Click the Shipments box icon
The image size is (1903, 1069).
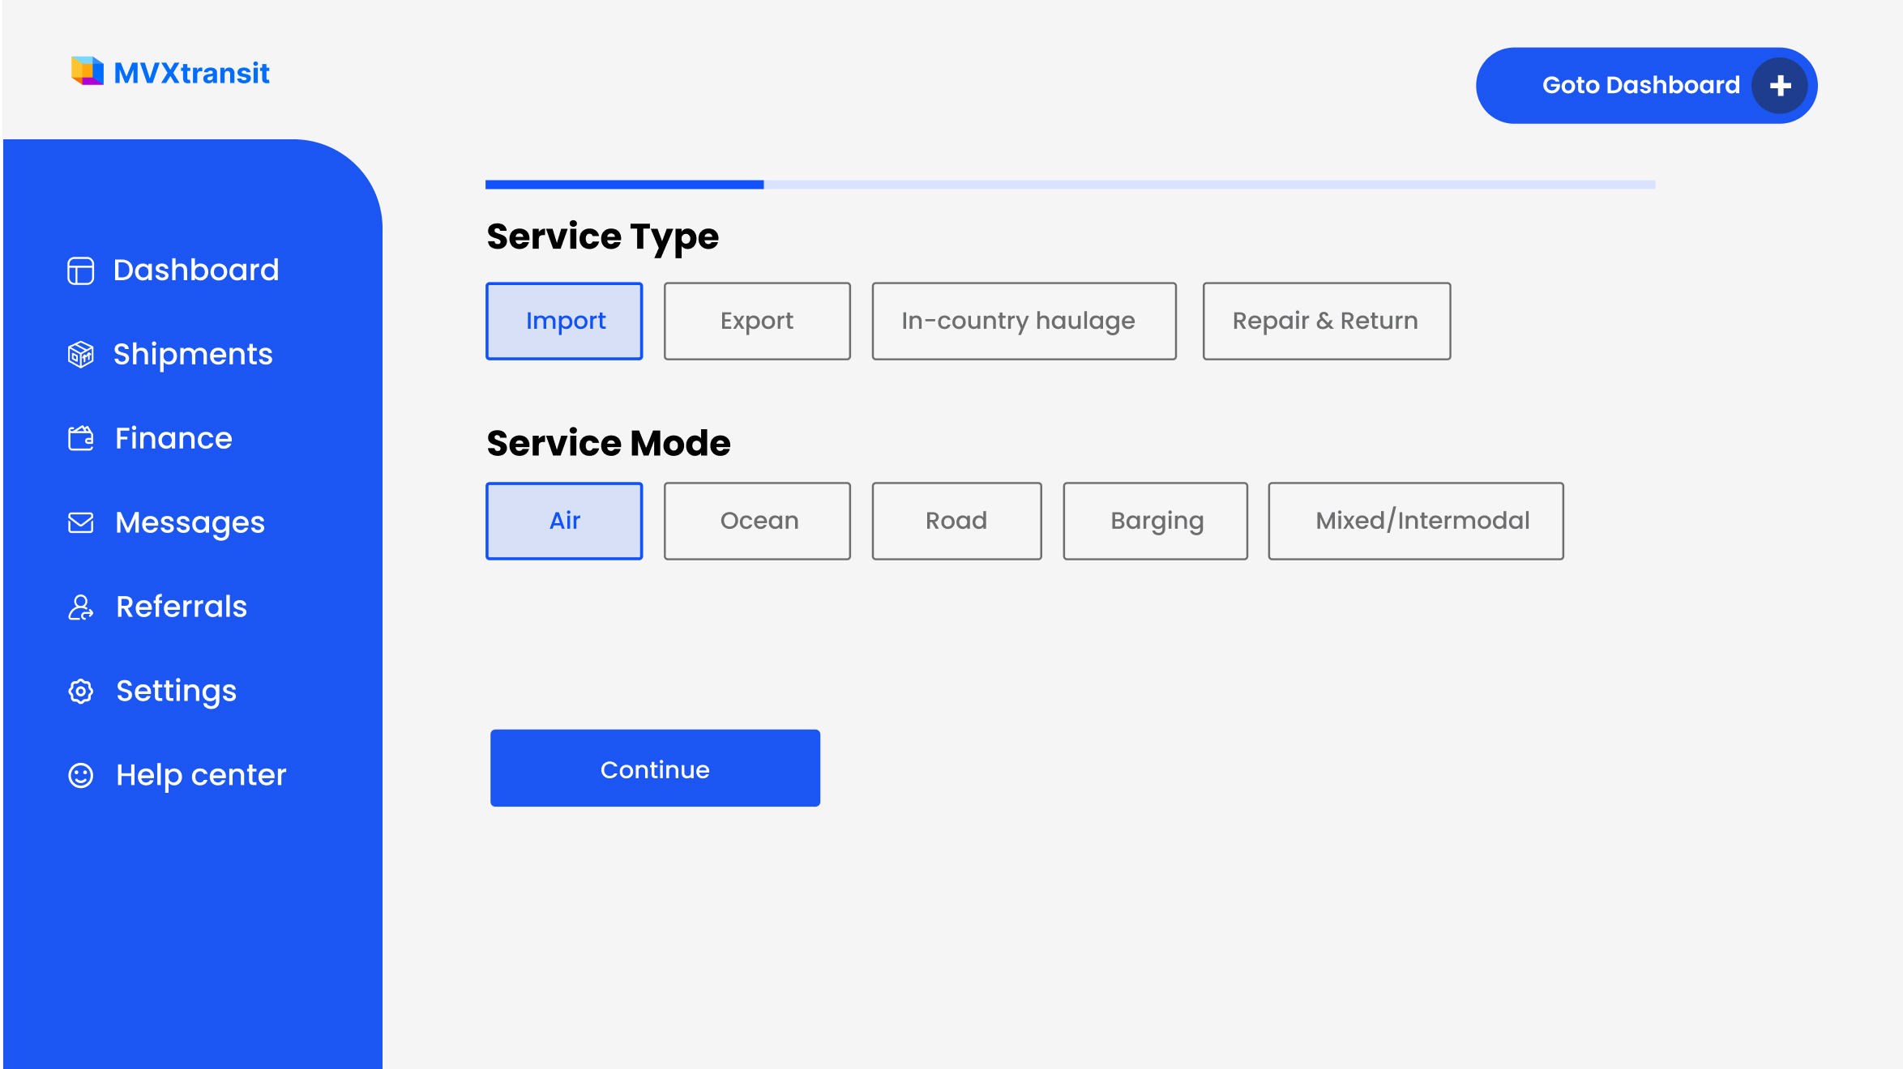point(80,355)
